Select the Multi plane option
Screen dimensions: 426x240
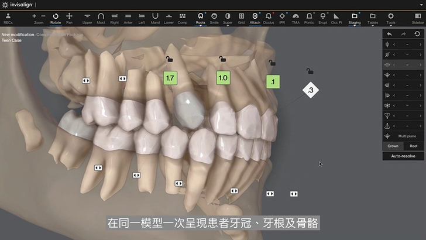(403, 136)
